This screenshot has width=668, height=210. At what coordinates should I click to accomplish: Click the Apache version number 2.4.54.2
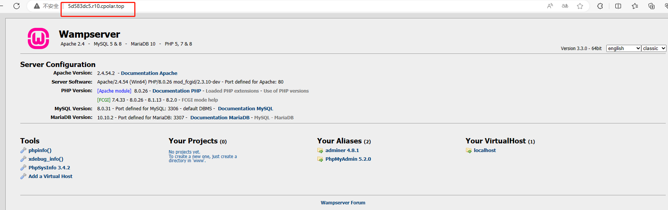[x=106, y=73]
